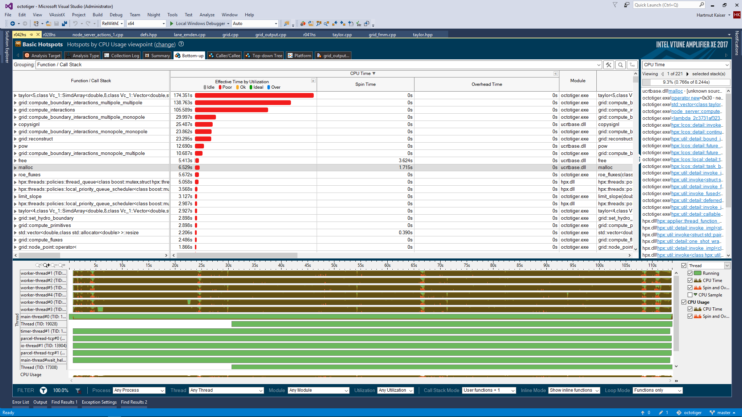This screenshot has height=417, width=742.
Task: Show the next selected stack arrow
Action: [x=687, y=74]
